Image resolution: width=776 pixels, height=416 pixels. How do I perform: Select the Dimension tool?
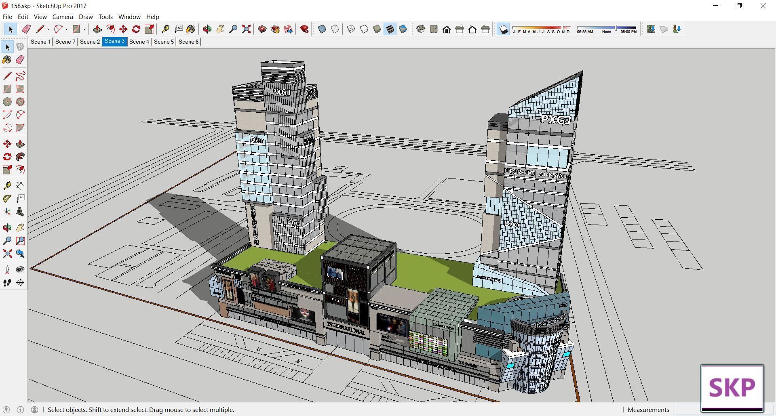click(x=19, y=185)
